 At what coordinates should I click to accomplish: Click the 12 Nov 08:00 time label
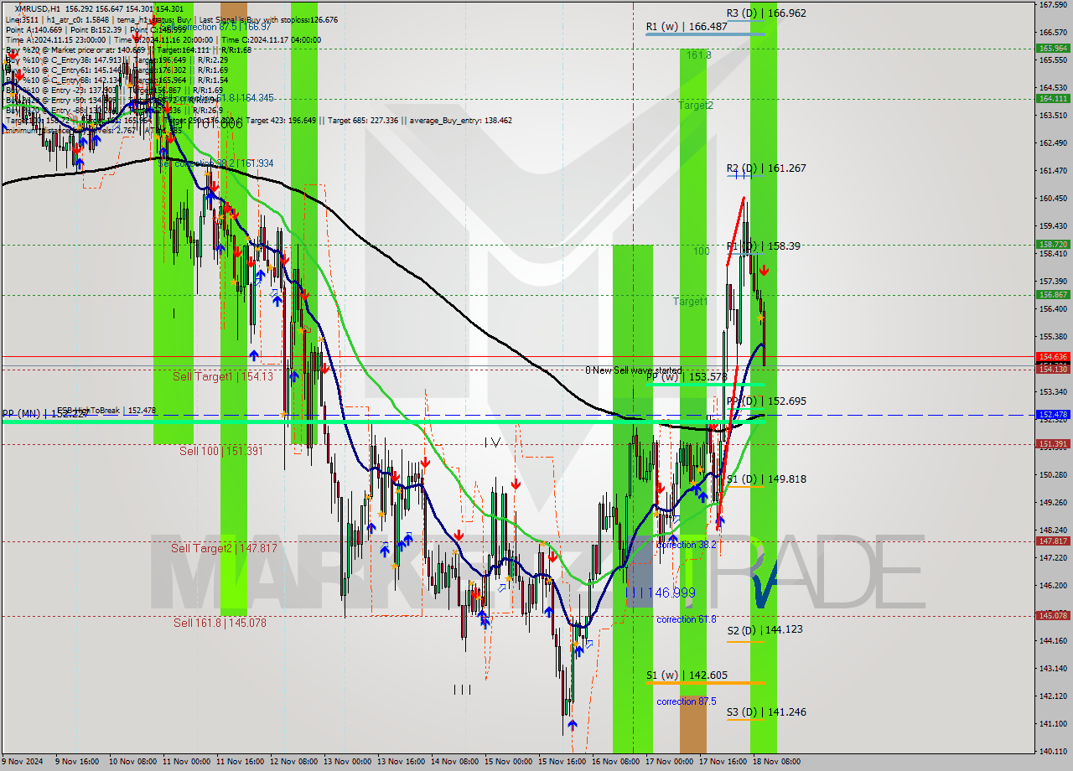click(x=295, y=762)
